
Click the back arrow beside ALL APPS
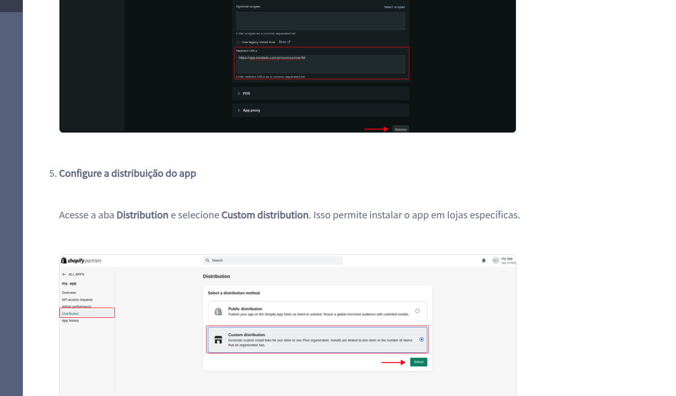(64, 274)
